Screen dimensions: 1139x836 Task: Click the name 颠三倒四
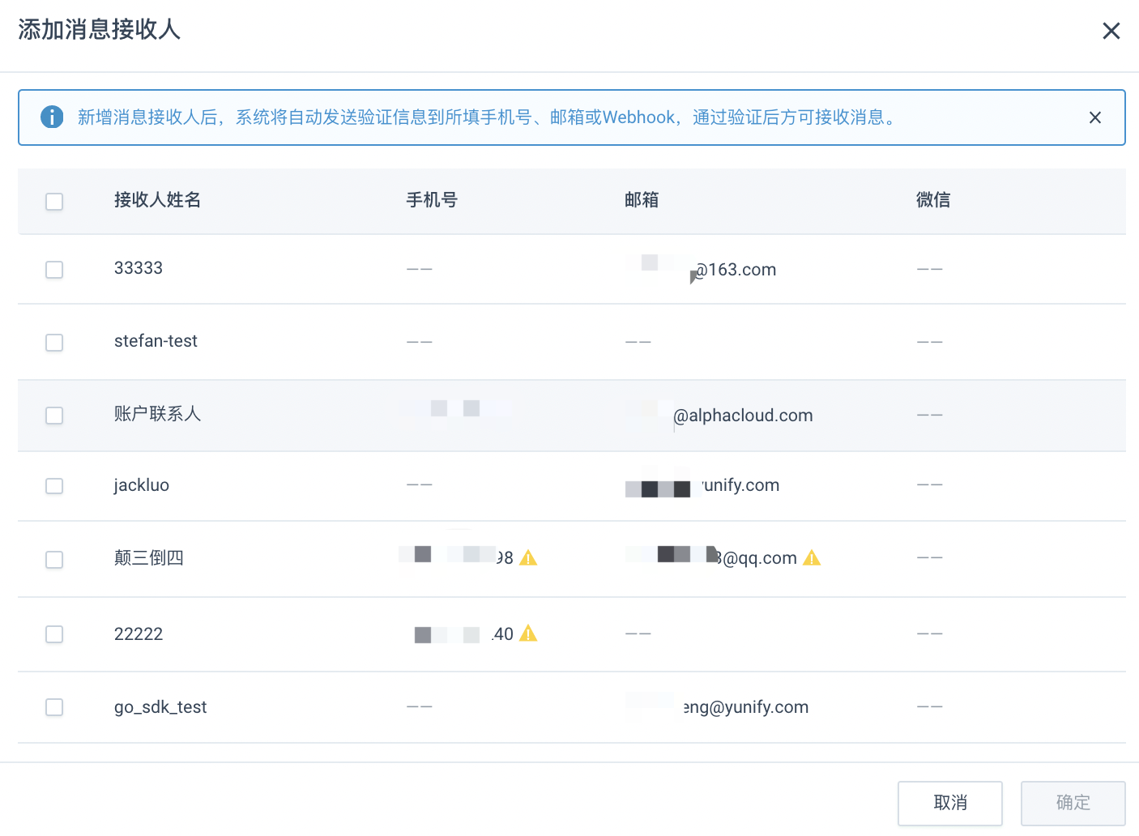tap(149, 558)
